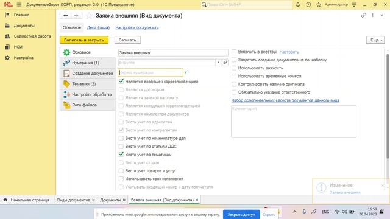
Task: Click the Создание документов page icon
Action: point(66,73)
